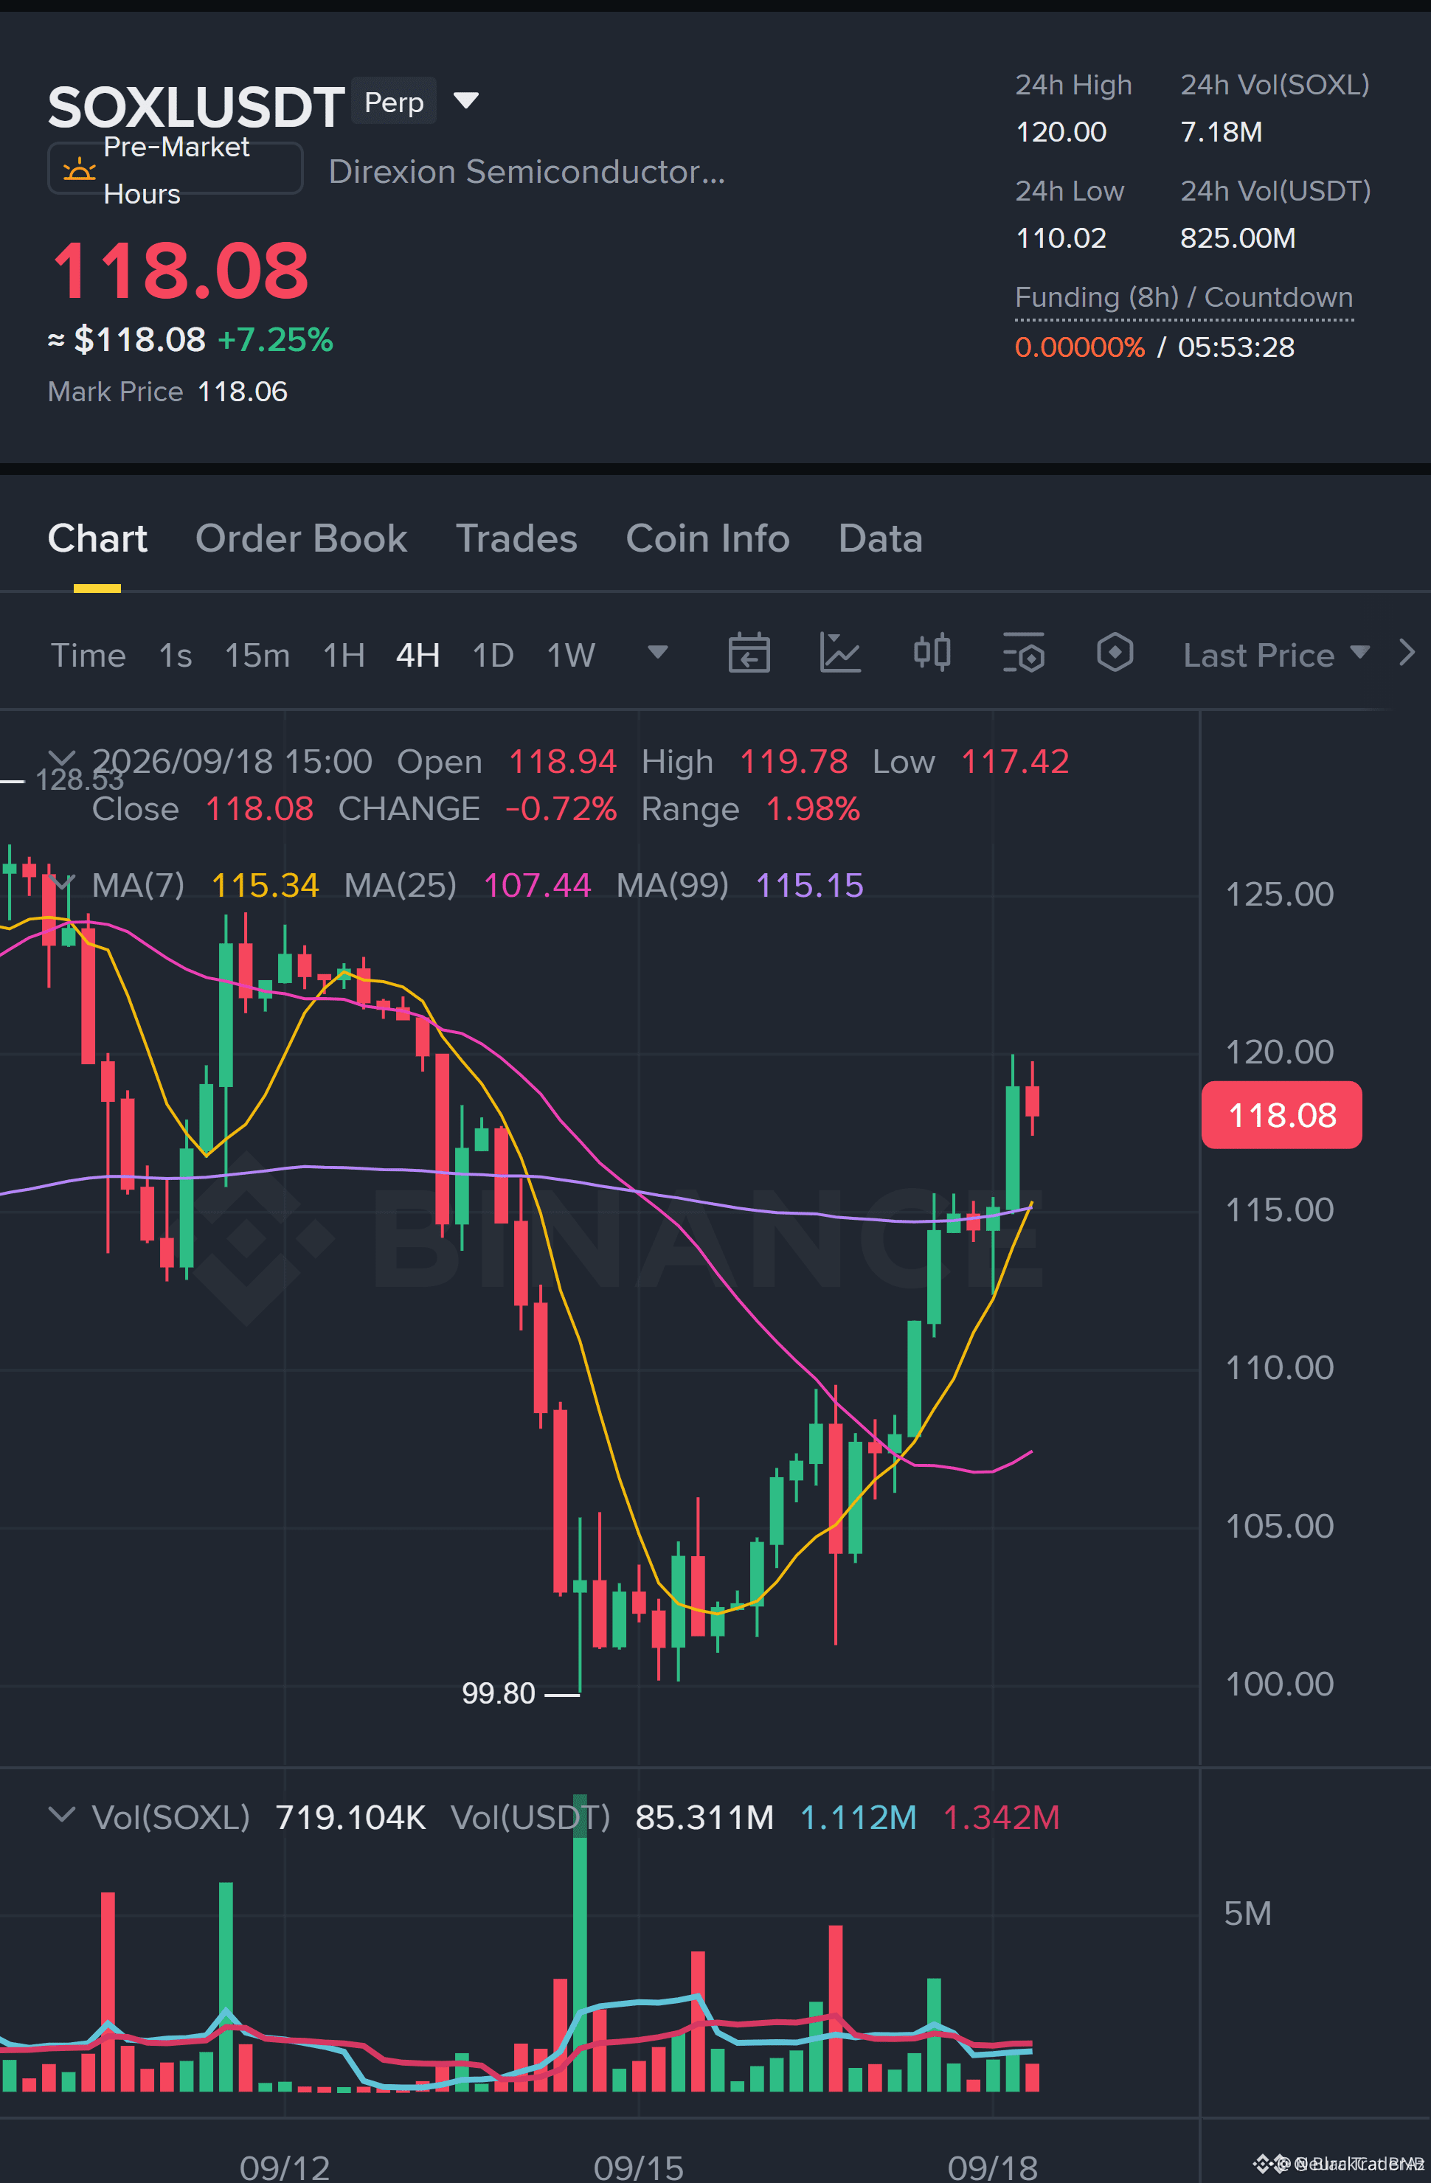Switch to the Coin Info tab
Viewport: 1431px width, 2183px height.
click(x=707, y=538)
